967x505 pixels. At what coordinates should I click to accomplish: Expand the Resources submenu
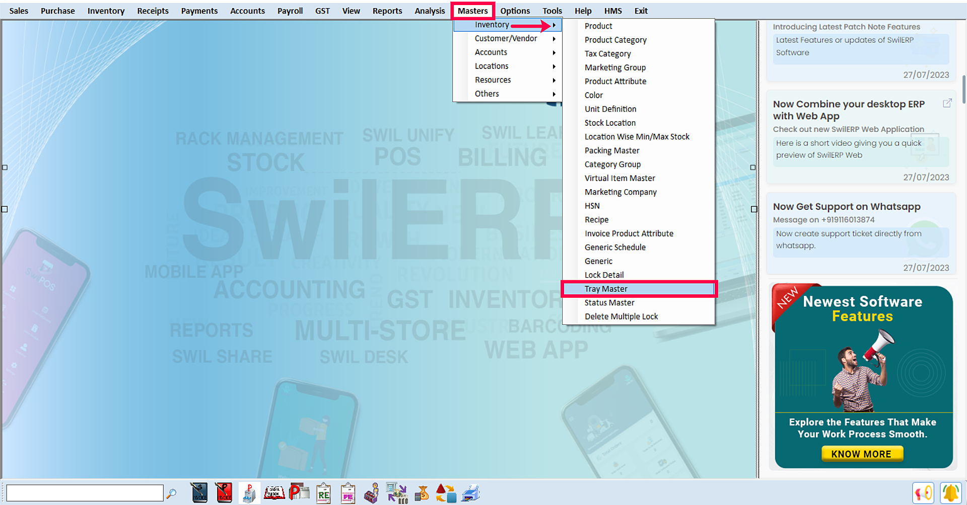(x=508, y=80)
